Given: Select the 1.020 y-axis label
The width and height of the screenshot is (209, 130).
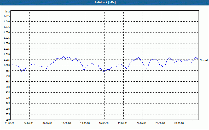Looking at the screenshot, I should pos(7,43).
